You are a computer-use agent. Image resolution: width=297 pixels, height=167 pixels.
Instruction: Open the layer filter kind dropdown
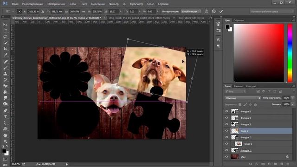pyautogui.click(x=235, y=91)
